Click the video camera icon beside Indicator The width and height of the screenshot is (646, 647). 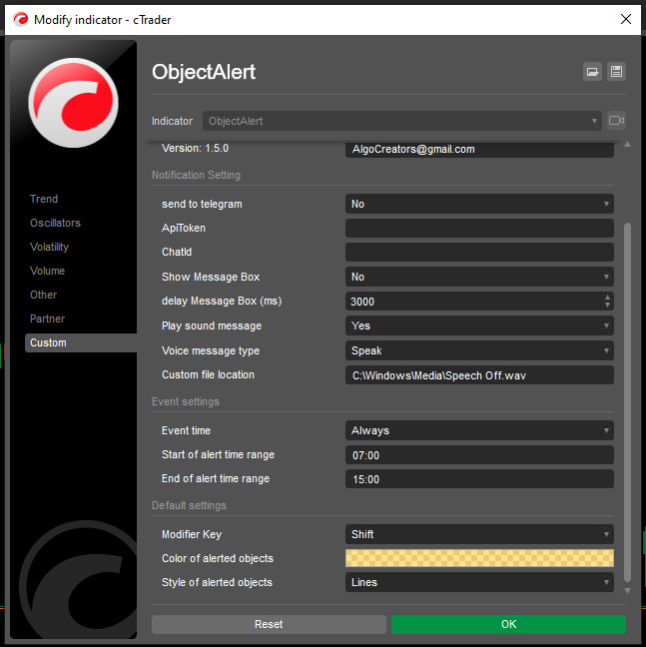(616, 121)
